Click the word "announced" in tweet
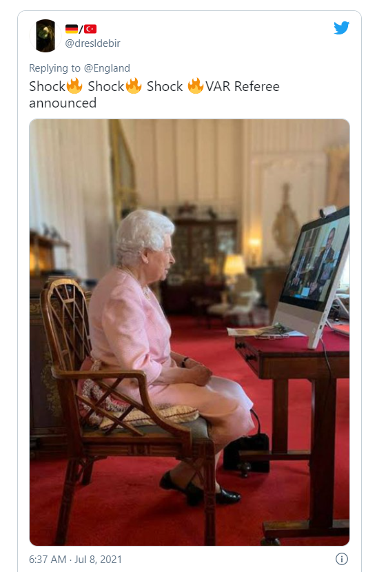 pos(63,103)
